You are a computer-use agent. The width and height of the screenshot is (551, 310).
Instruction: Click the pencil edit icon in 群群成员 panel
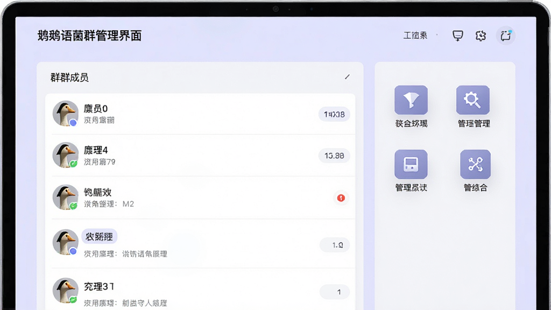[347, 76]
